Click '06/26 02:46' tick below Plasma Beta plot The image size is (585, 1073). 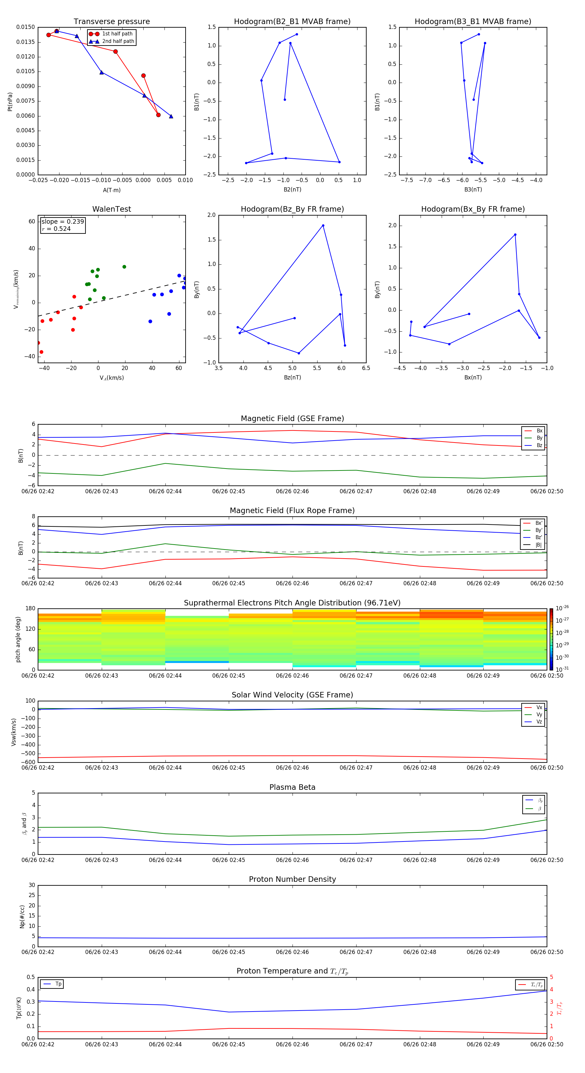point(292,860)
